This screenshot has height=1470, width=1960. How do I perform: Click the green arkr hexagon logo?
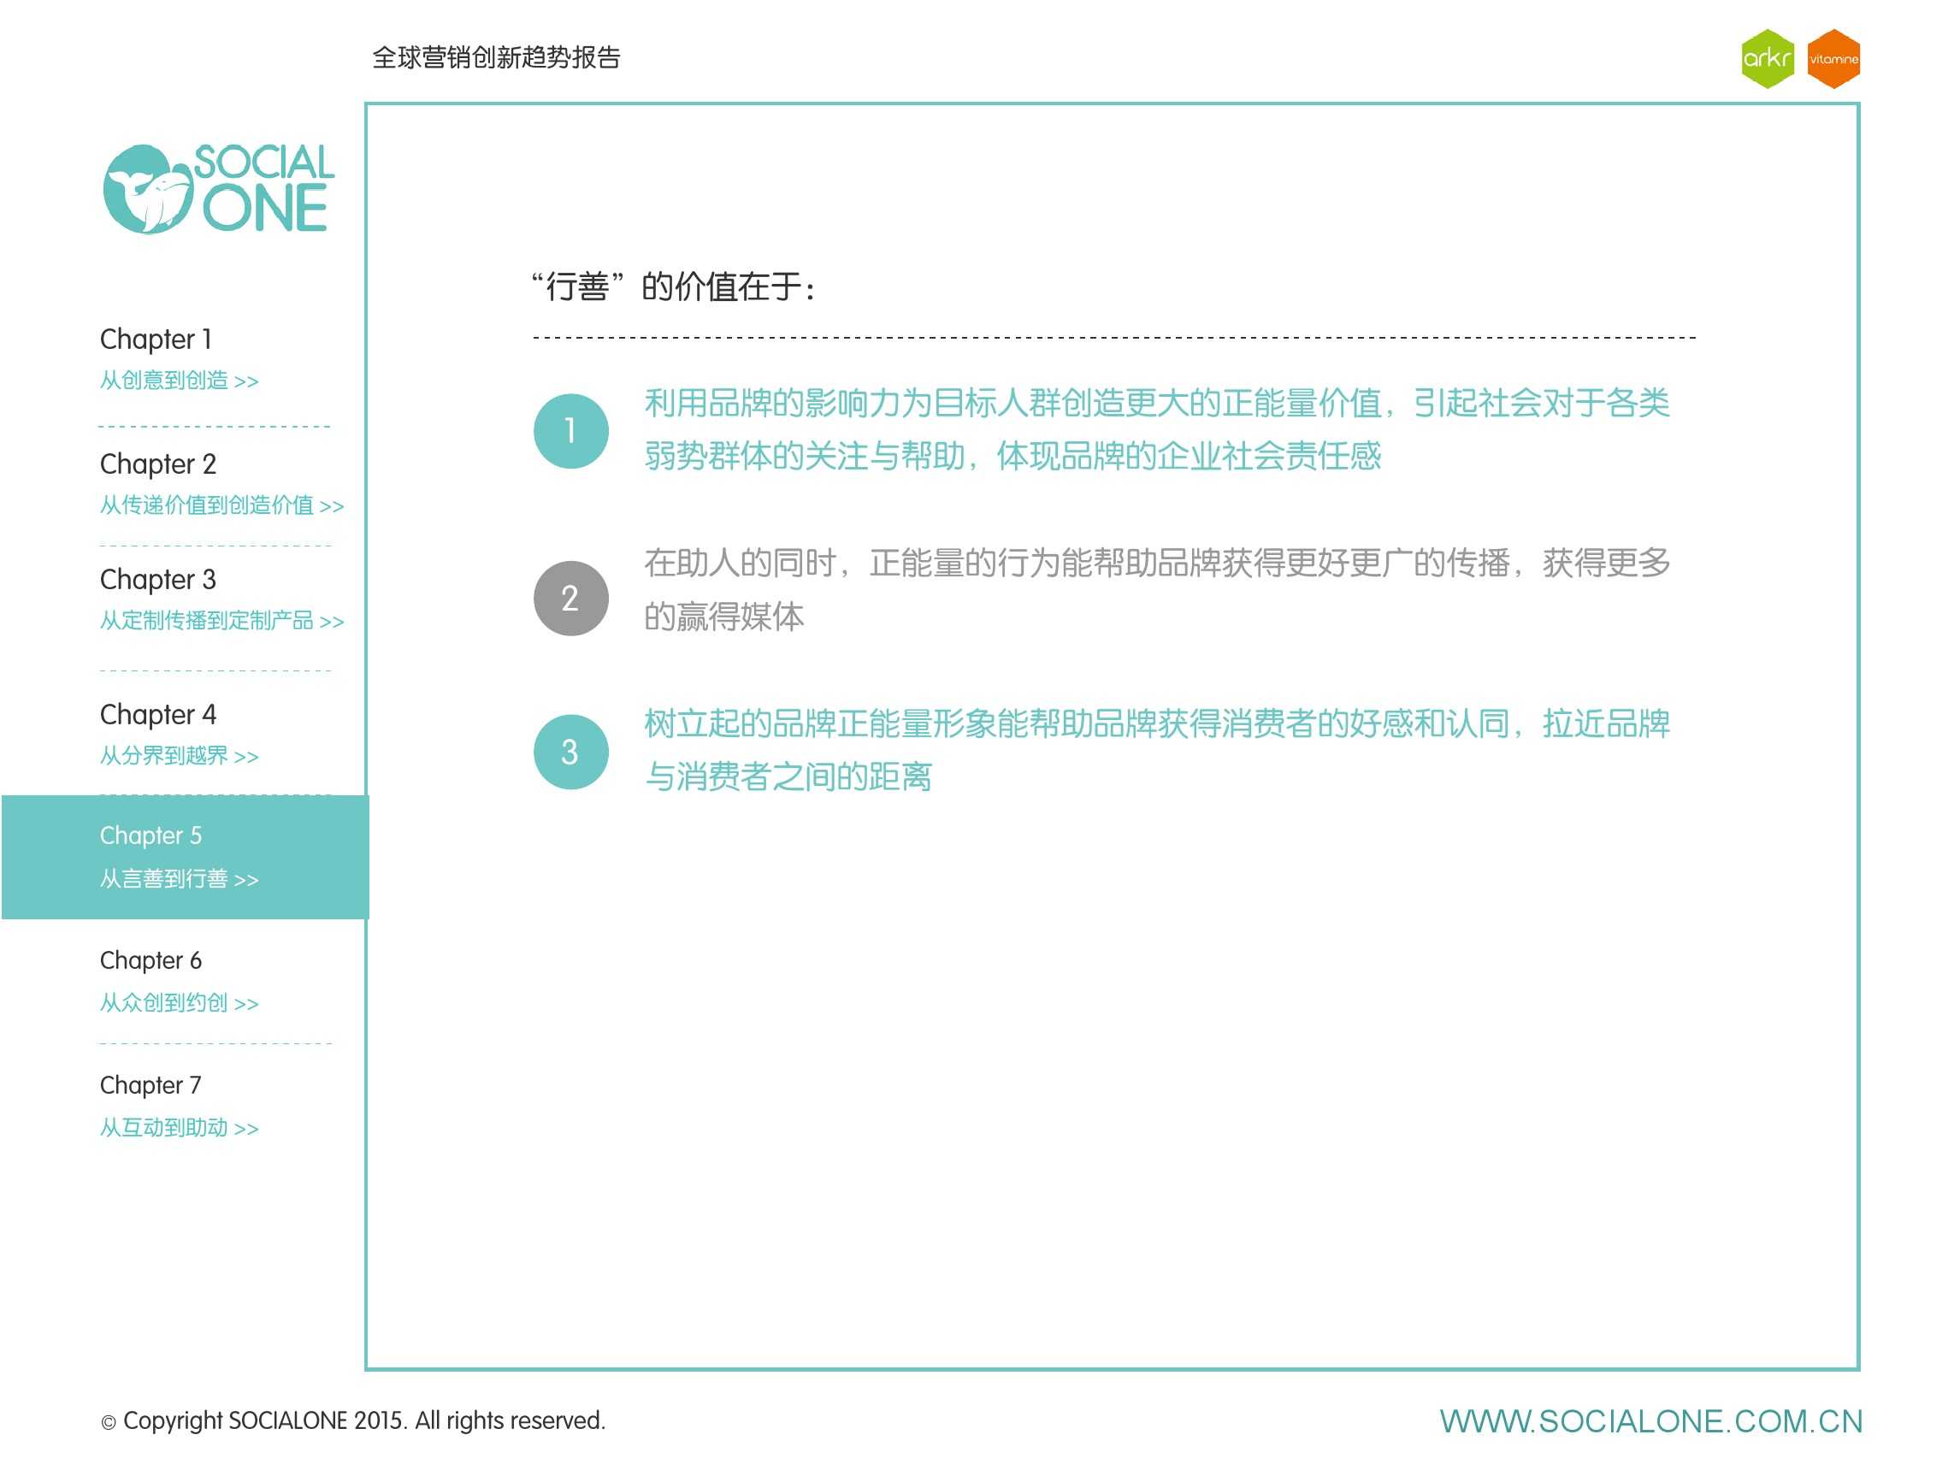1766,59
